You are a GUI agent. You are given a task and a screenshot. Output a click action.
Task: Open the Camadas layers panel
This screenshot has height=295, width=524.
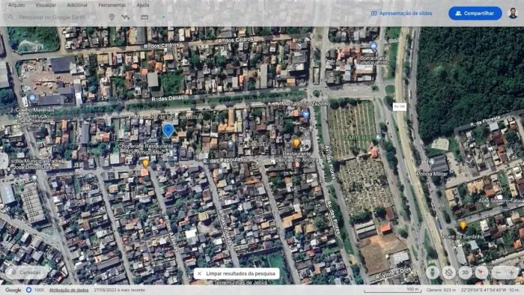27,273
